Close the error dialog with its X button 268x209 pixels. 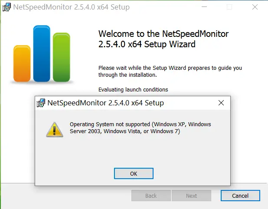(221, 103)
